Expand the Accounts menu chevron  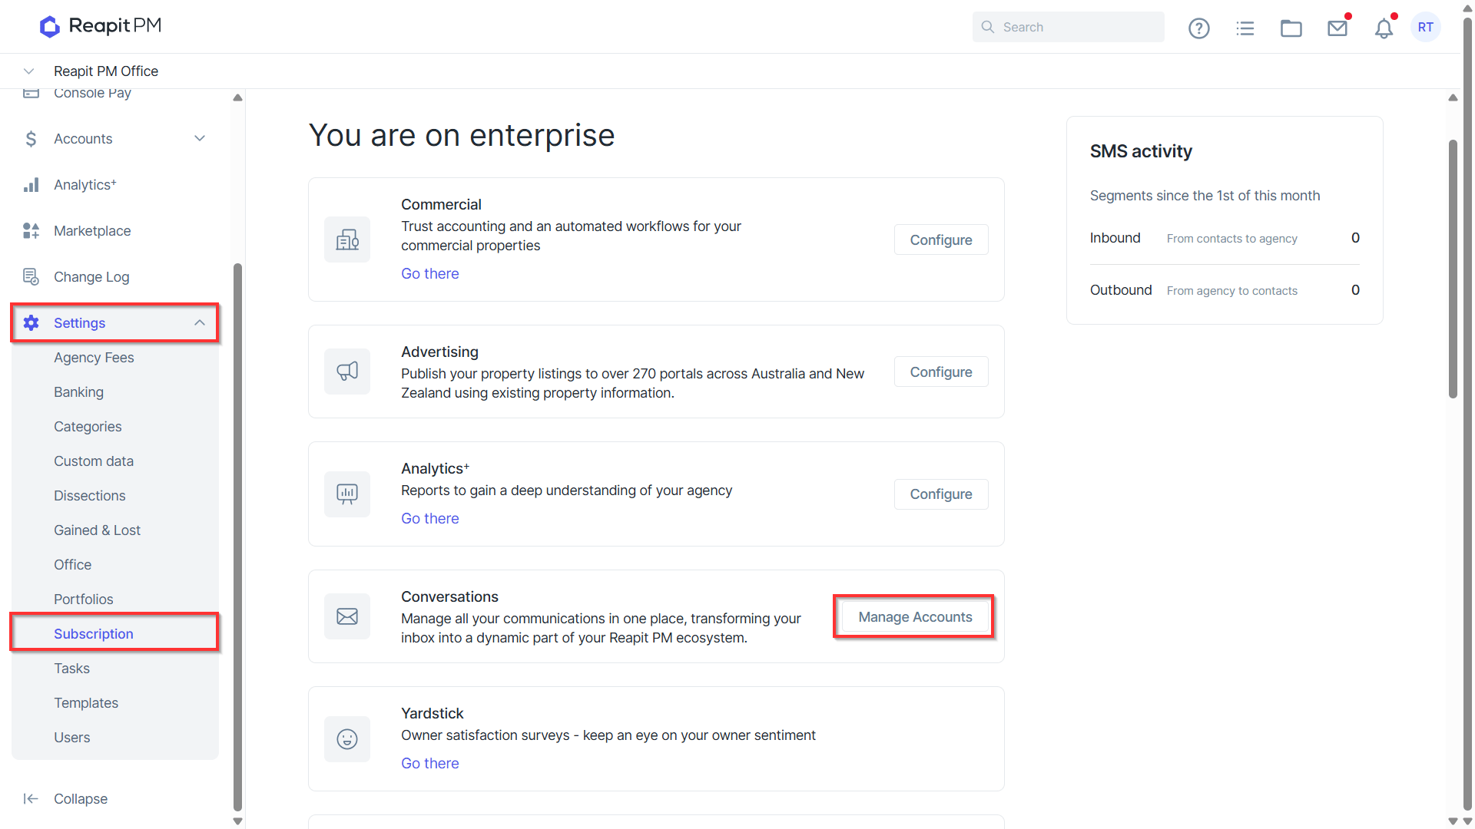tap(200, 138)
